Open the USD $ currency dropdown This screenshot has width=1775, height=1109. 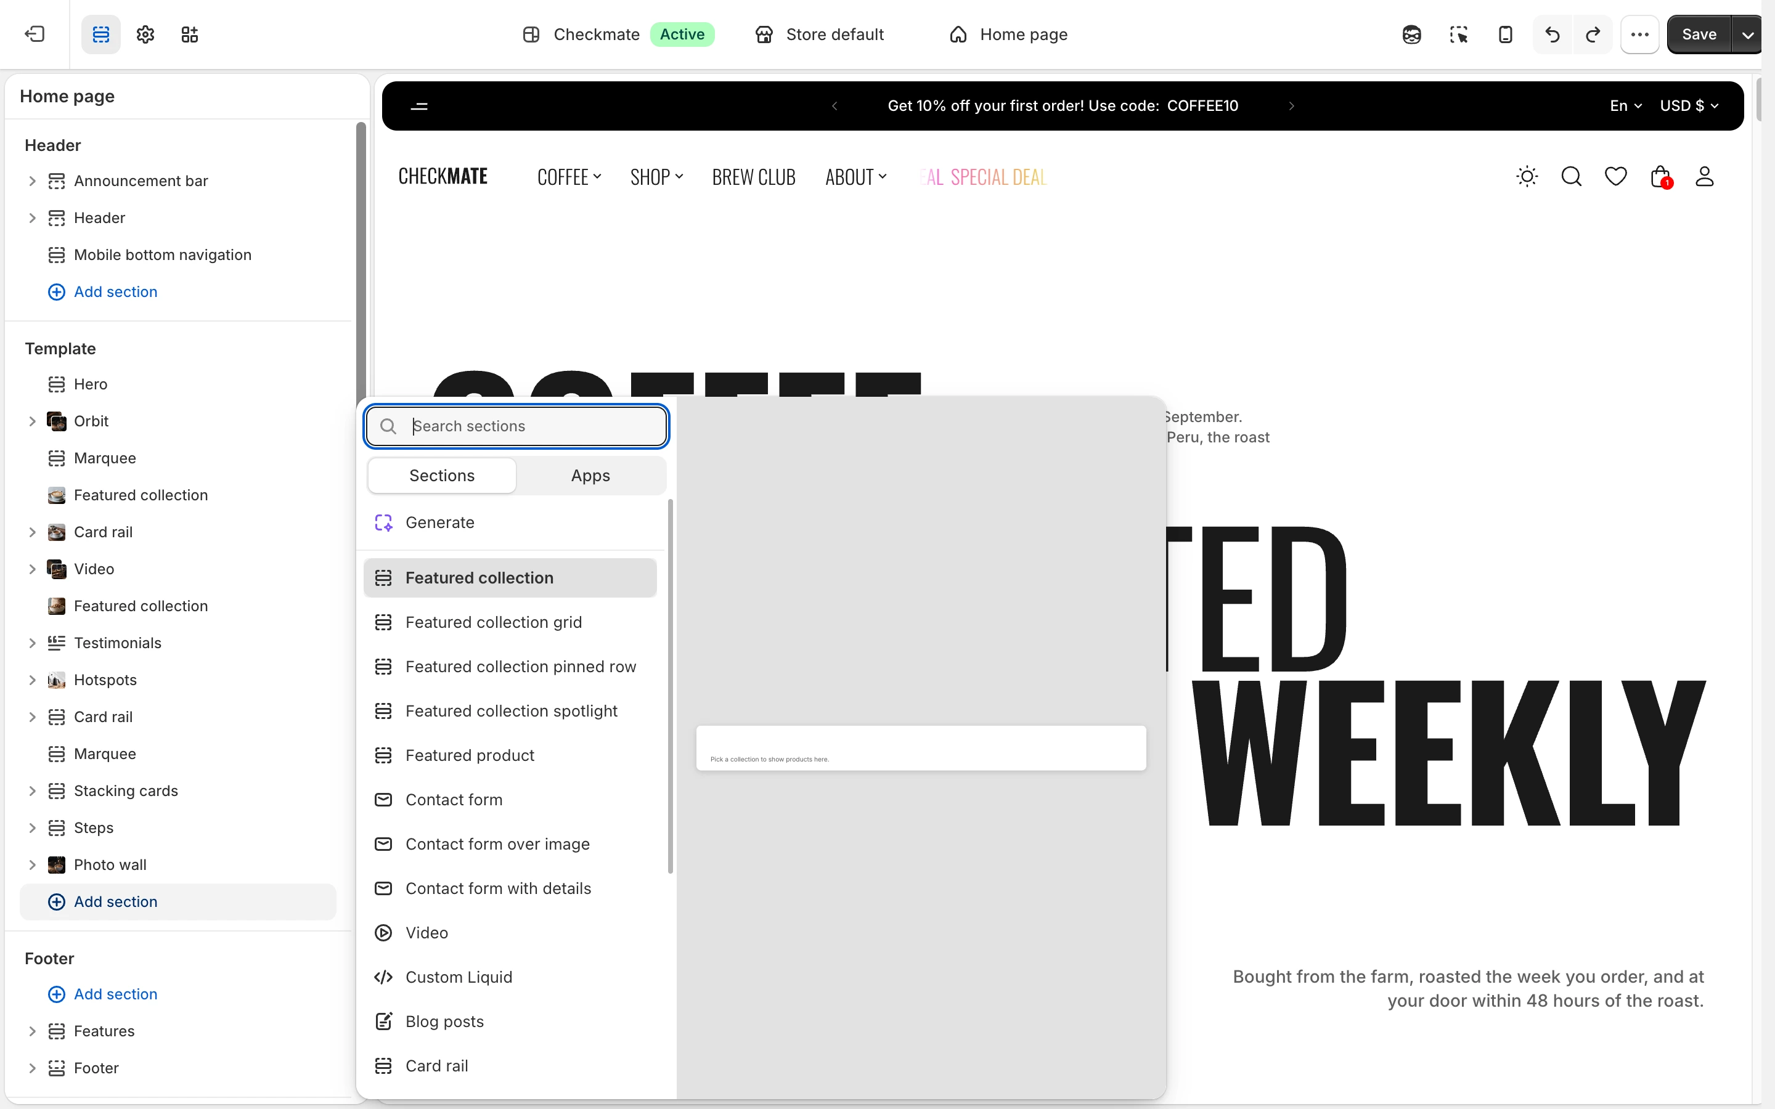tap(1689, 105)
